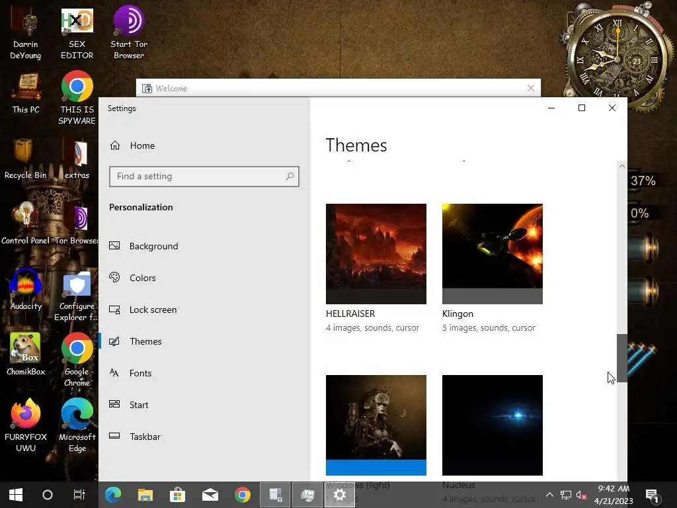Open Fonts settings page
The image size is (677, 508).
coord(140,373)
